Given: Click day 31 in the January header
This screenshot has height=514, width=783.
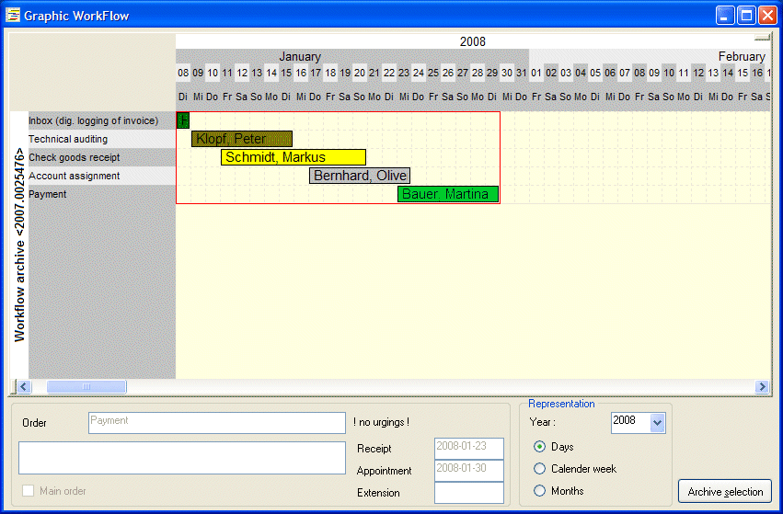Looking at the screenshot, I should point(522,73).
